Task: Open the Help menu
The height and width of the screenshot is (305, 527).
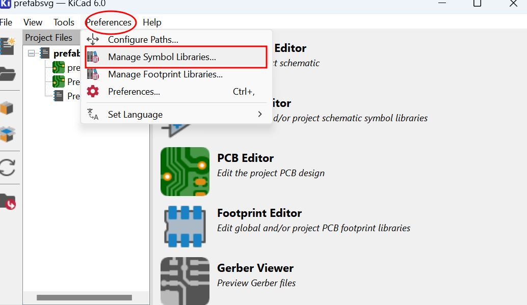Action: coord(152,22)
